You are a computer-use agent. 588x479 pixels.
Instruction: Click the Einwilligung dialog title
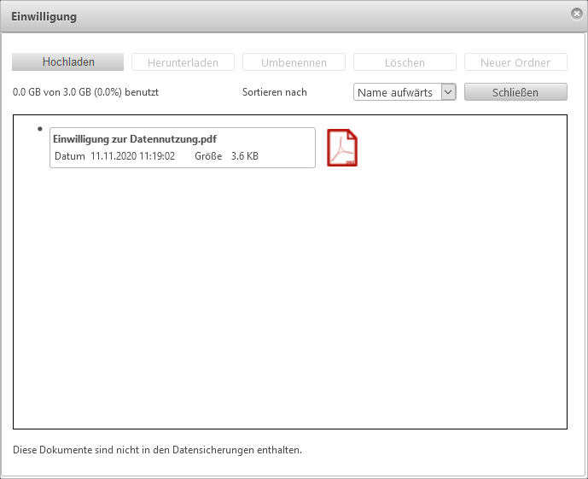44,16
